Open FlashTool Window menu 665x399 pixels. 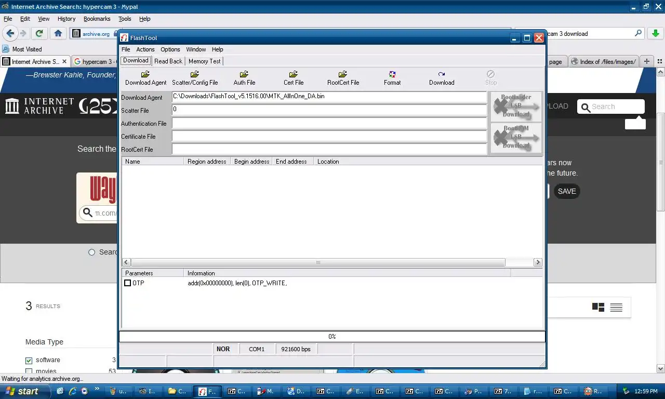pos(196,49)
